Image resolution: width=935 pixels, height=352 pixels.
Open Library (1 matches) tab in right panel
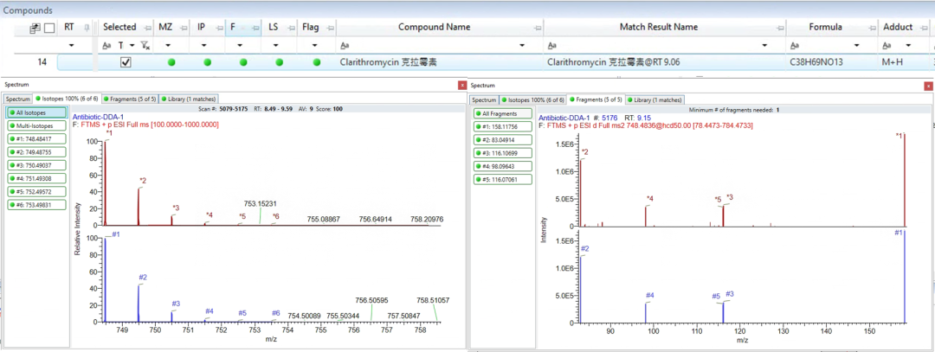[x=655, y=99]
